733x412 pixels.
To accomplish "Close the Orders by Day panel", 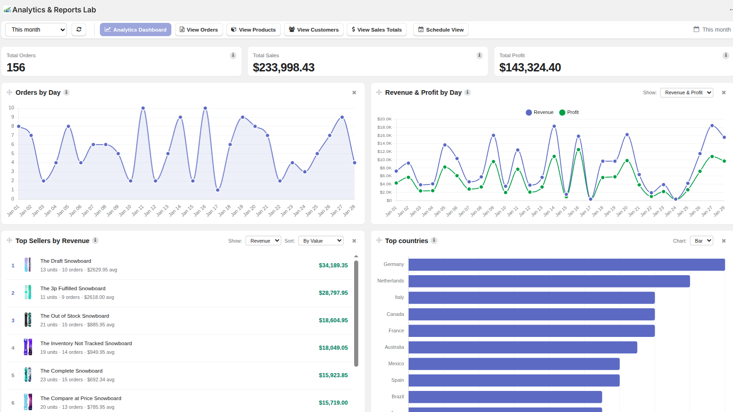I will click(354, 92).
